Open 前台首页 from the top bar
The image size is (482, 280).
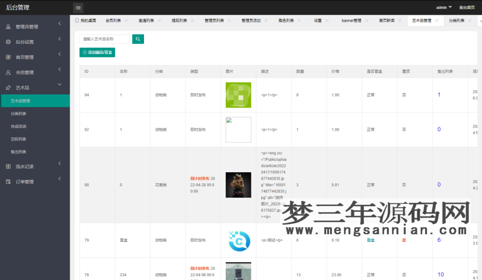pos(468,7)
